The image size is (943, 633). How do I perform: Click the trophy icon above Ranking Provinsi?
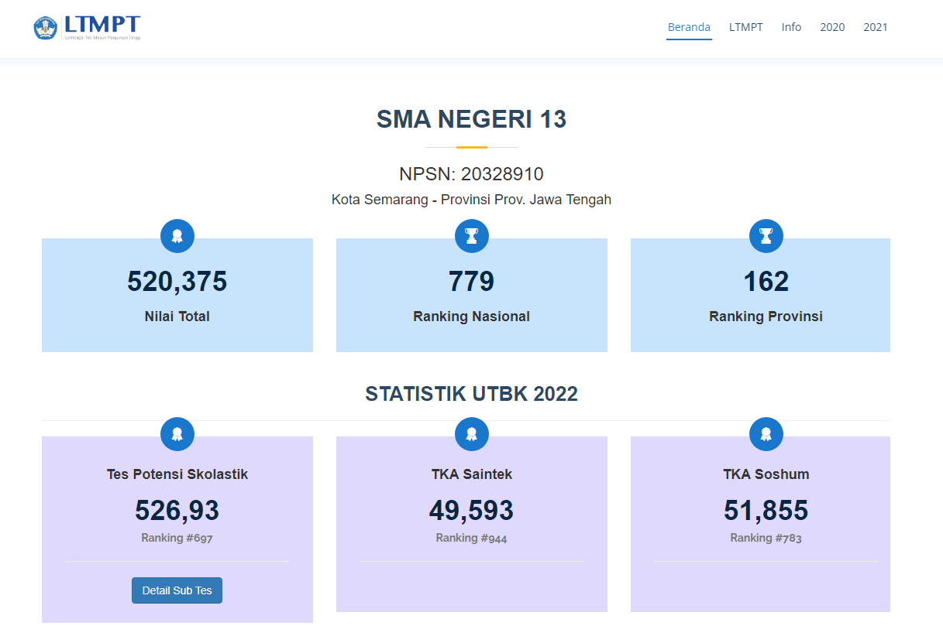(x=766, y=236)
